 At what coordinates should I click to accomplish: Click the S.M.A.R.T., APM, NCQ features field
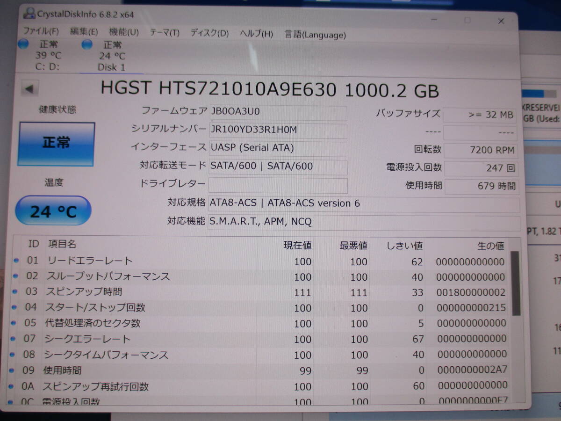364,222
